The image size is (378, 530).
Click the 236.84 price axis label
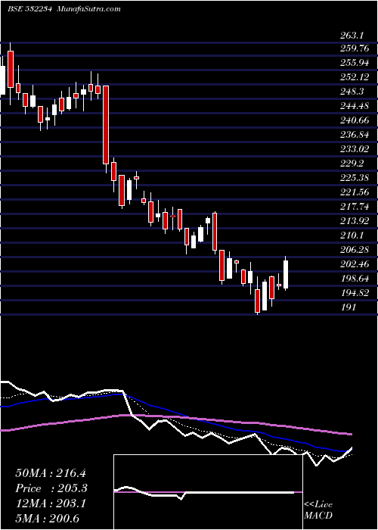pos(355,135)
